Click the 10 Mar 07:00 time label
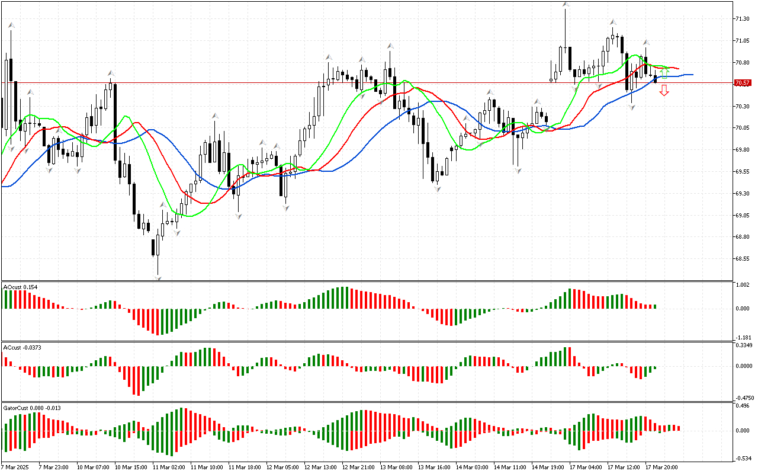Image resolution: width=758 pixels, height=474 pixels. pos(92,467)
